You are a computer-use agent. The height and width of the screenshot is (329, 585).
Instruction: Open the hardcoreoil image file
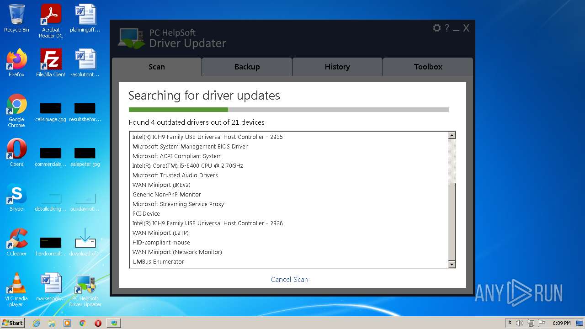coord(51,246)
